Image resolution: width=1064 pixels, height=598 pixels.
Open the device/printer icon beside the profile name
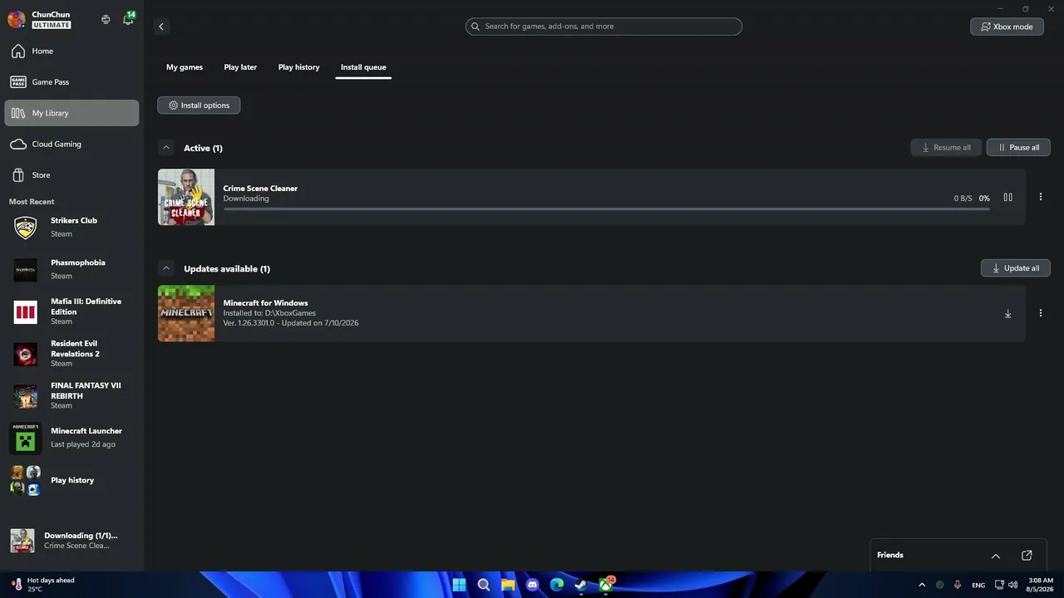pos(106,19)
